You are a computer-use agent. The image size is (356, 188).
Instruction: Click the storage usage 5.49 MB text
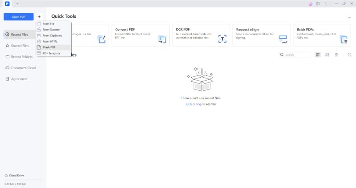tap(15, 184)
